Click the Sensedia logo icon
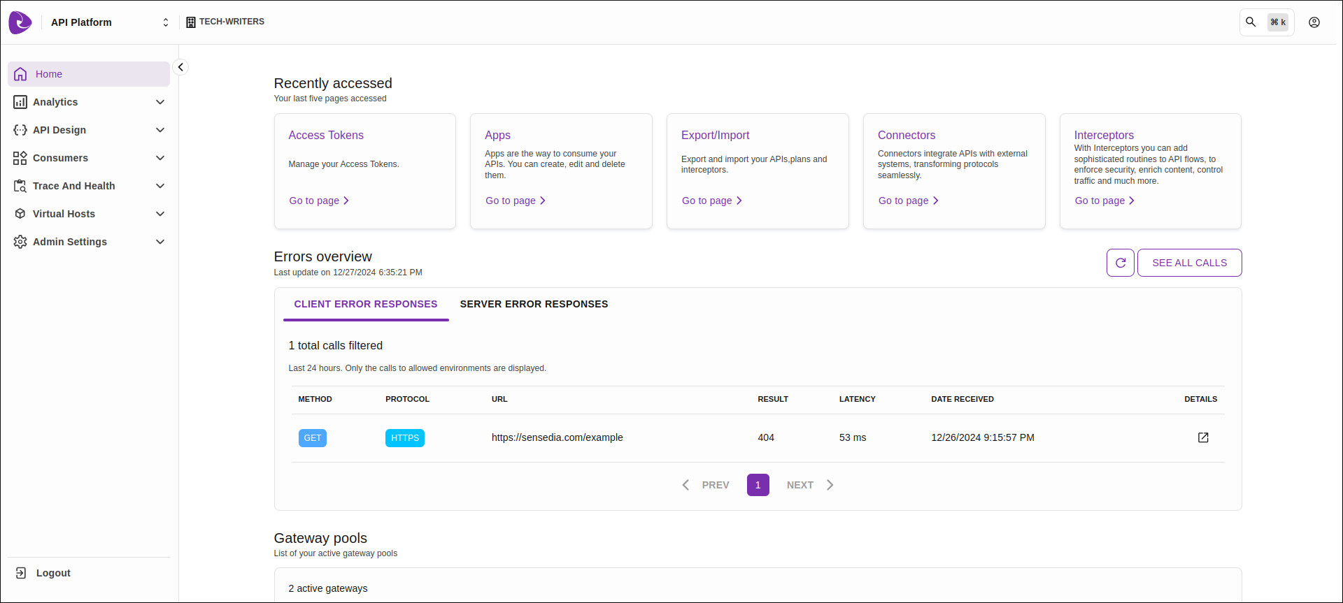This screenshot has height=603, width=1343. tap(20, 22)
